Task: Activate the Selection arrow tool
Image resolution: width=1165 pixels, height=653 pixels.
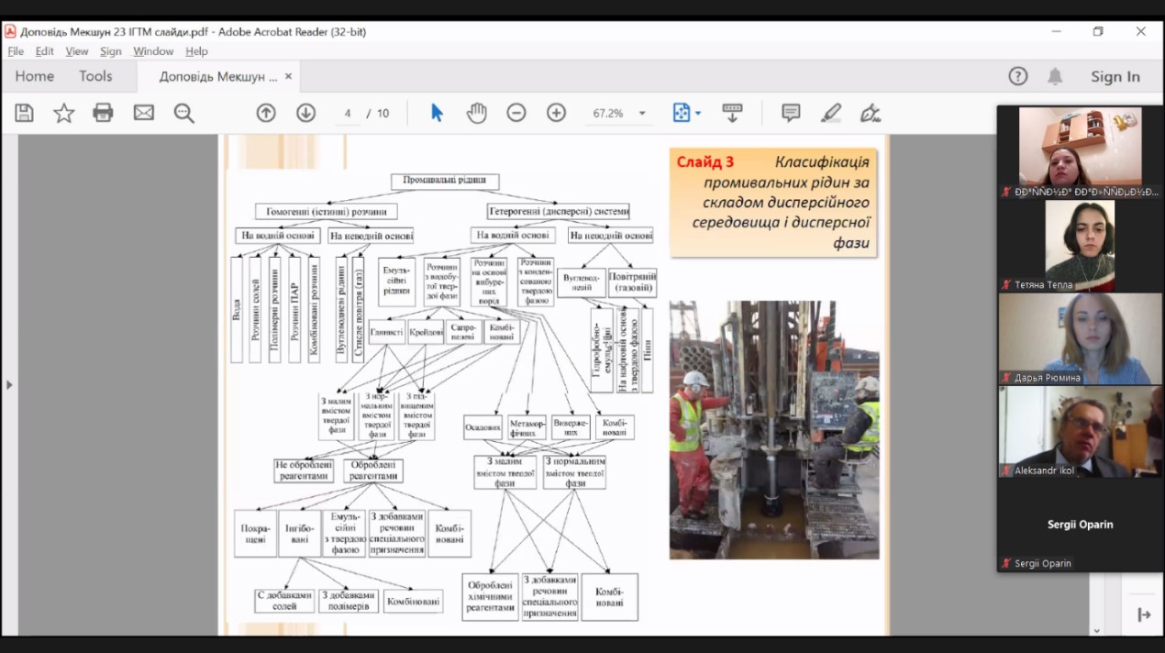Action: click(437, 113)
